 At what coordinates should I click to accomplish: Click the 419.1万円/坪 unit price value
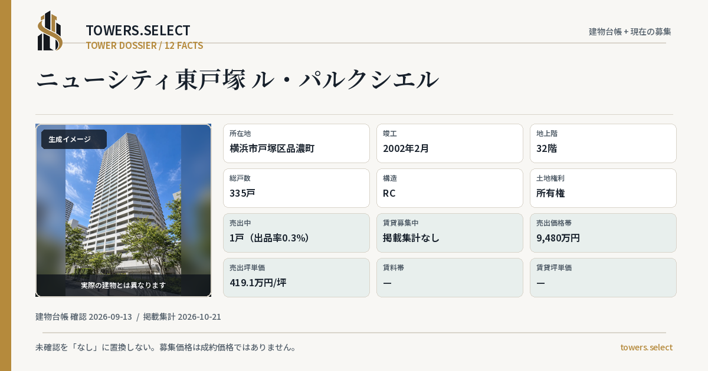coord(258,283)
